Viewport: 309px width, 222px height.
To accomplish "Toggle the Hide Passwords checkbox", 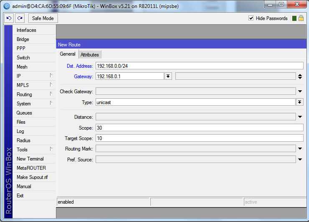I will pyautogui.click(x=251, y=18).
